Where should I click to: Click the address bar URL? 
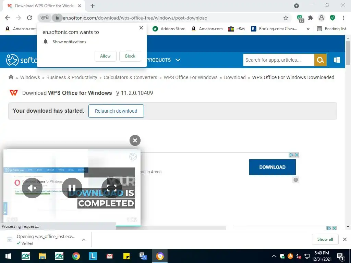[x=135, y=18]
